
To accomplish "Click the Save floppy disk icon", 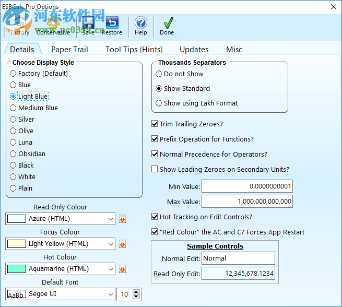I will 88,22.
